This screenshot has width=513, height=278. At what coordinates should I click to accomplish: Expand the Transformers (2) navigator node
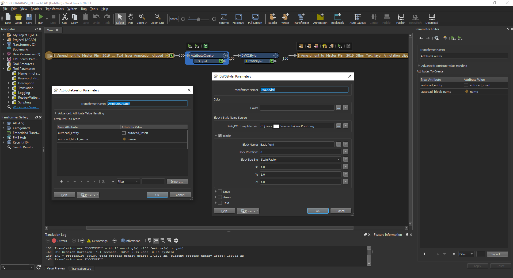coord(3,45)
